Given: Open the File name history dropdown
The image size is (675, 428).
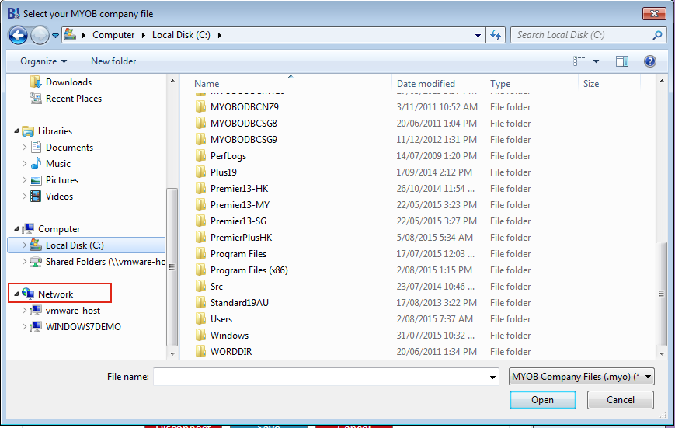Looking at the screenshot, I should (x=492, y=378).
